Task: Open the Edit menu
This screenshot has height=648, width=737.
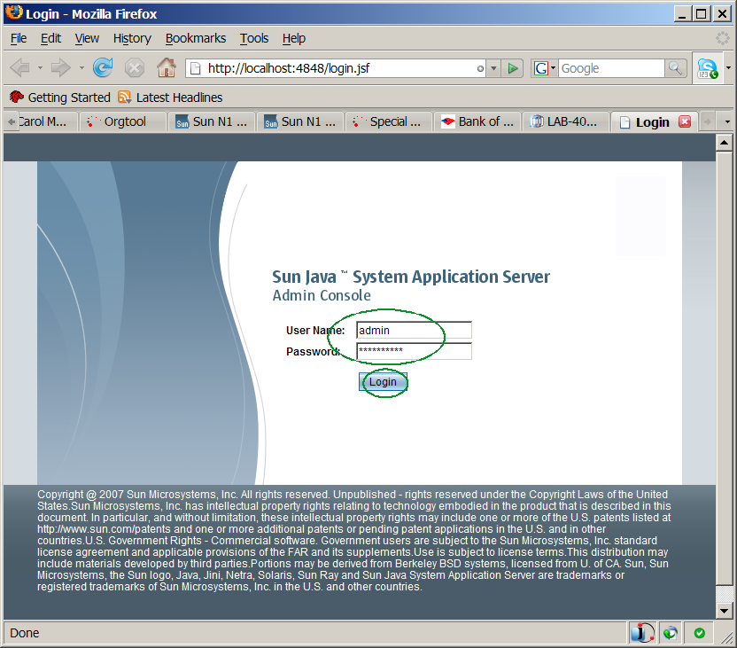Action: point(50,38)
